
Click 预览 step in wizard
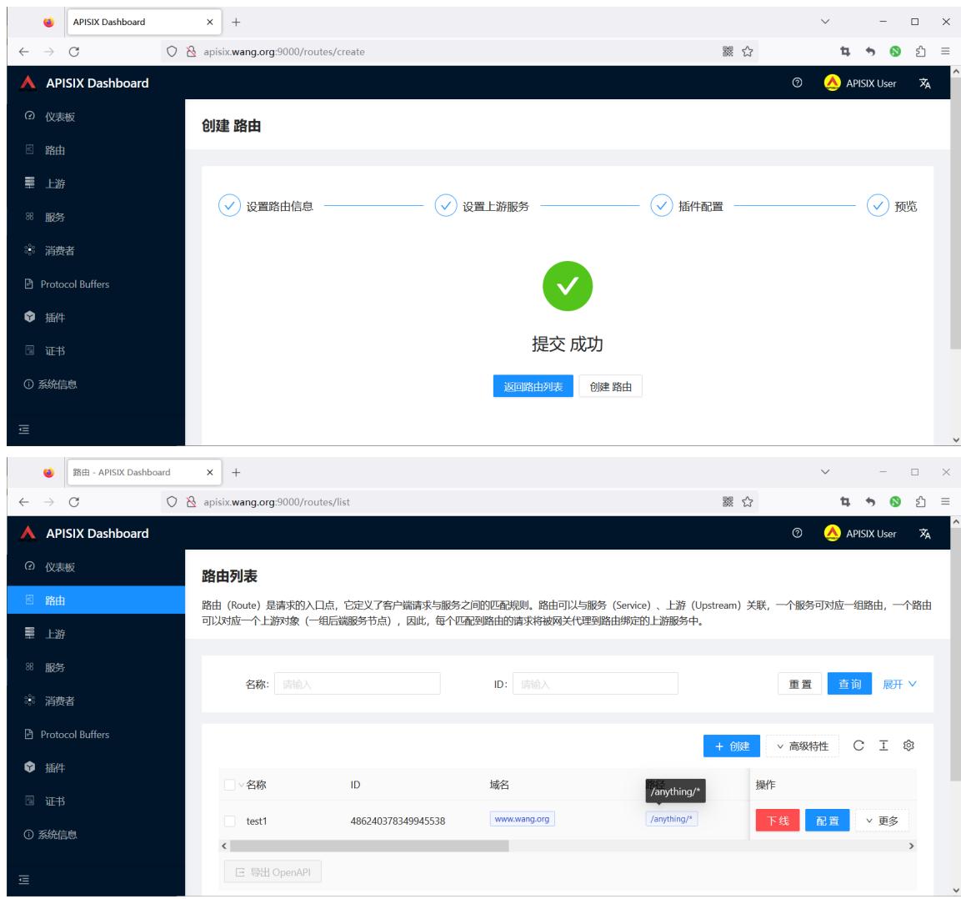point(892,206)
